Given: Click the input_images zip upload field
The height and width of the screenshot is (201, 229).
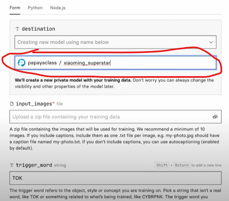Looking at the screenshot, I should (116, 117).
